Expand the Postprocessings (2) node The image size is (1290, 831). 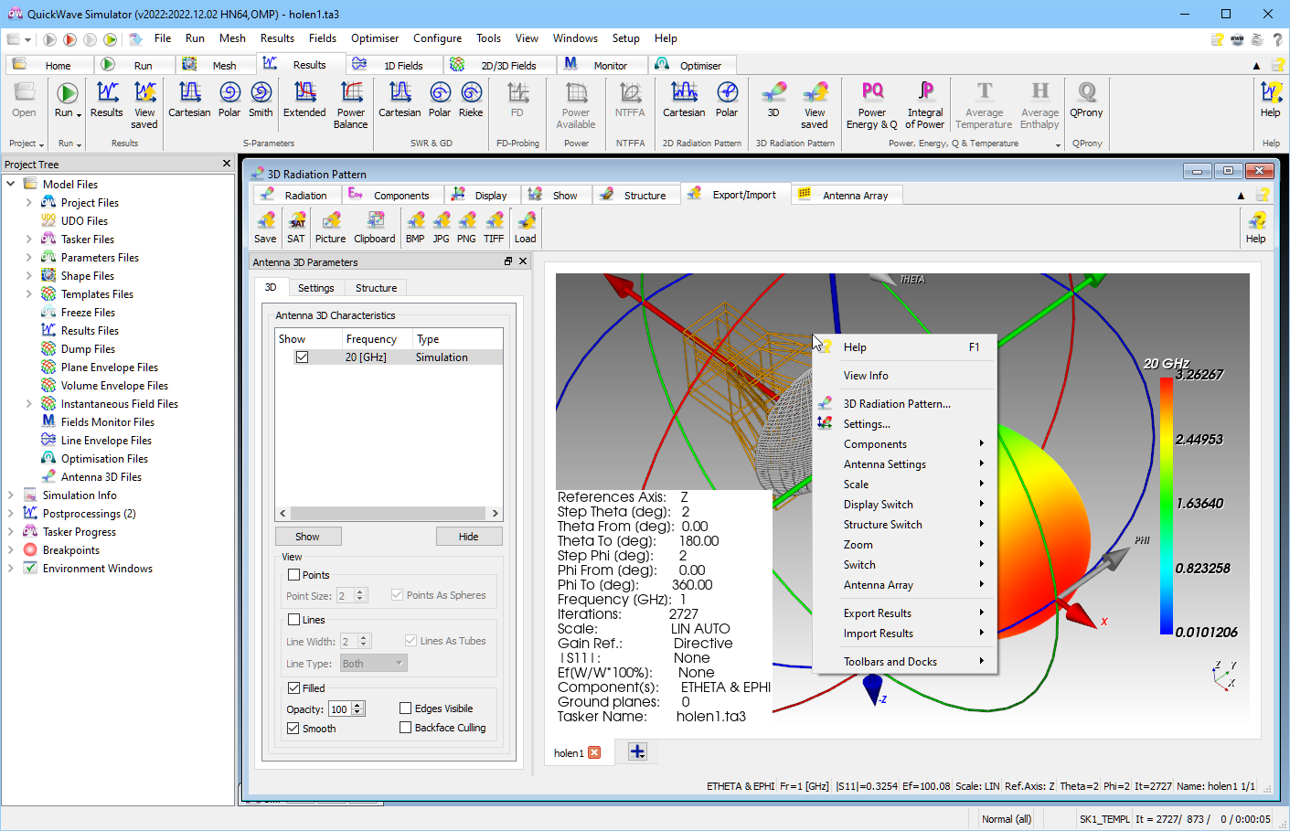[11, 514]
